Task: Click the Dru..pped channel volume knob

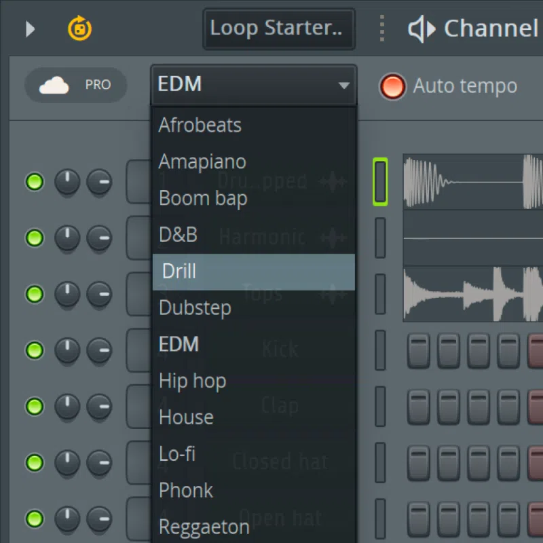Action: 99,181
